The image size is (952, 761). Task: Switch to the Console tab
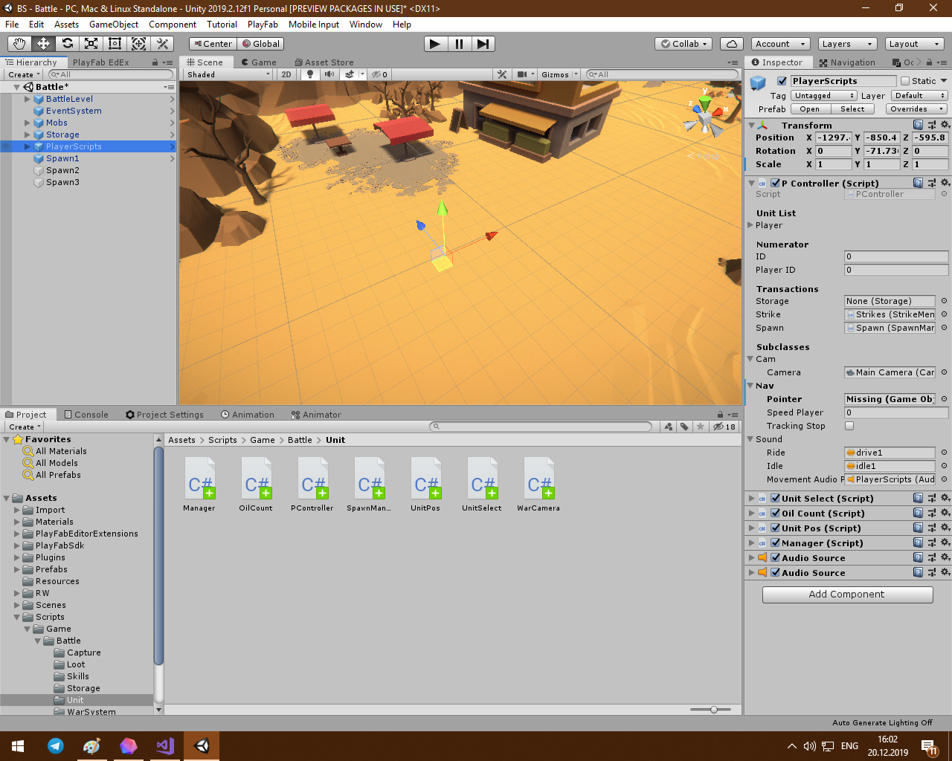click(x=86, y=415)
